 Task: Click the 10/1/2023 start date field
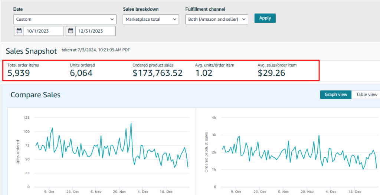point(44,31)
